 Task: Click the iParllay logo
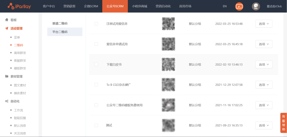19,6
